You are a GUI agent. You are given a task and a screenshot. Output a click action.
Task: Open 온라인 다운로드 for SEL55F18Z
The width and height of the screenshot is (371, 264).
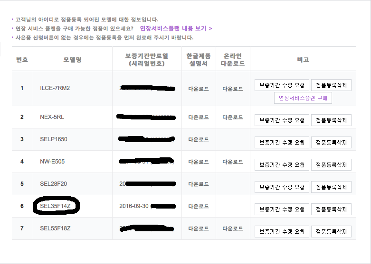click(233, 228)
